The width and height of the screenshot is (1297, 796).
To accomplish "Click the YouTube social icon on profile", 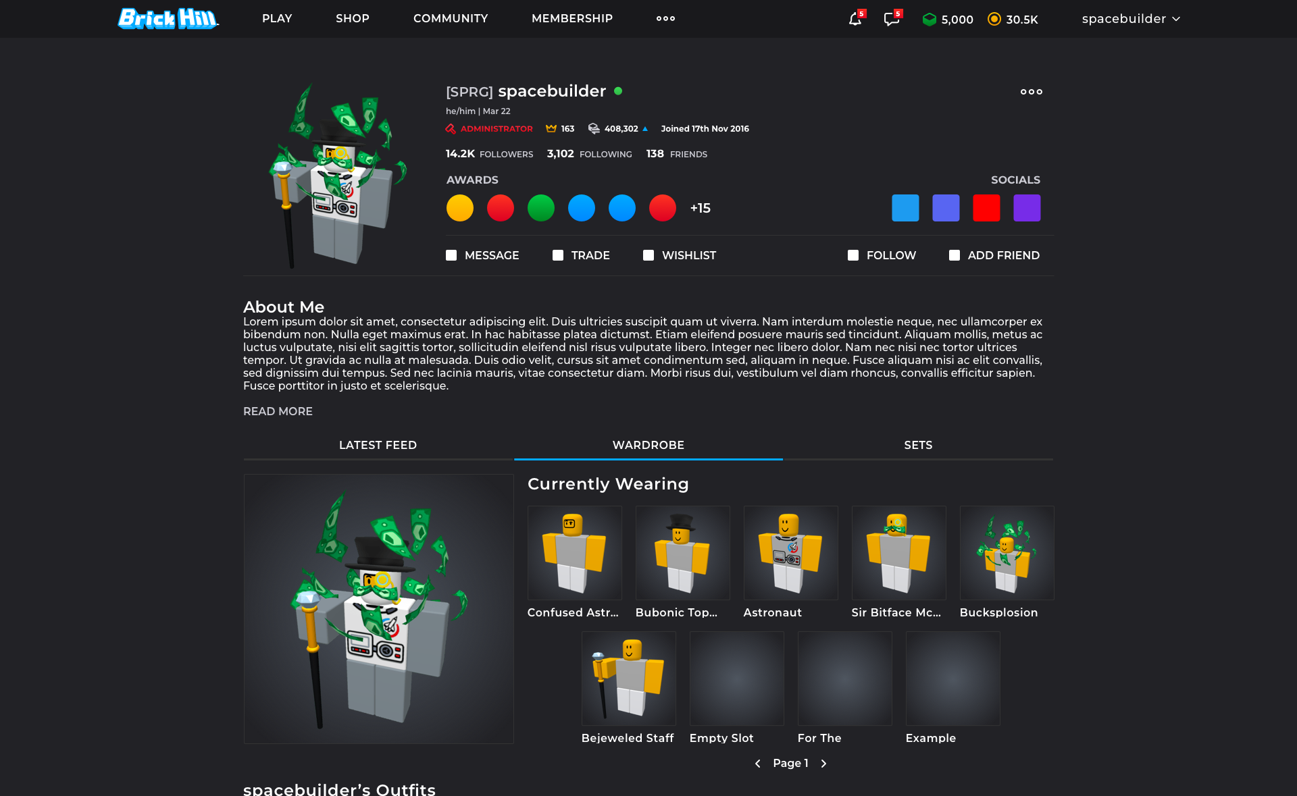I will pos(987,207).
